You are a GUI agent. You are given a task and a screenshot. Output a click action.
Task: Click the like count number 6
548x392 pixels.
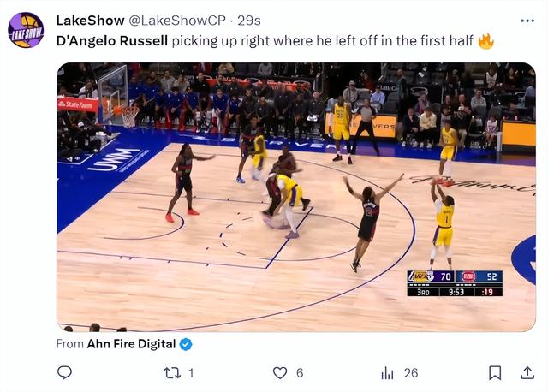pyautogui.click(x=300, y=373)
